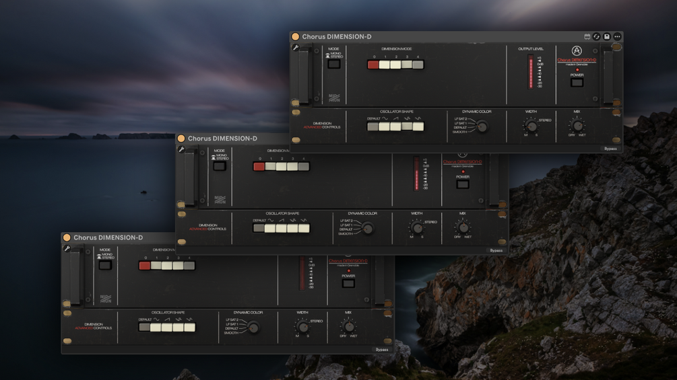Click Dynamic Color knob in top window

[x=482, y=126]
